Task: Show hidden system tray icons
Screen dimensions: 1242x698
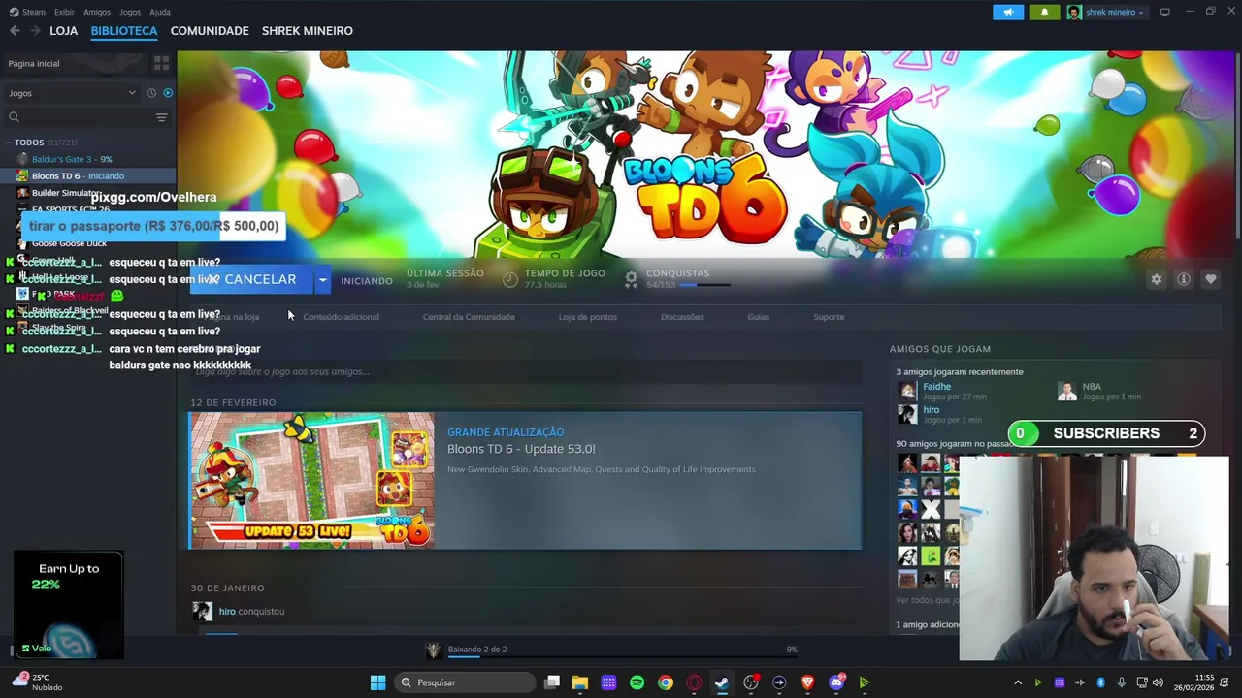Action: coord(1018,682)
